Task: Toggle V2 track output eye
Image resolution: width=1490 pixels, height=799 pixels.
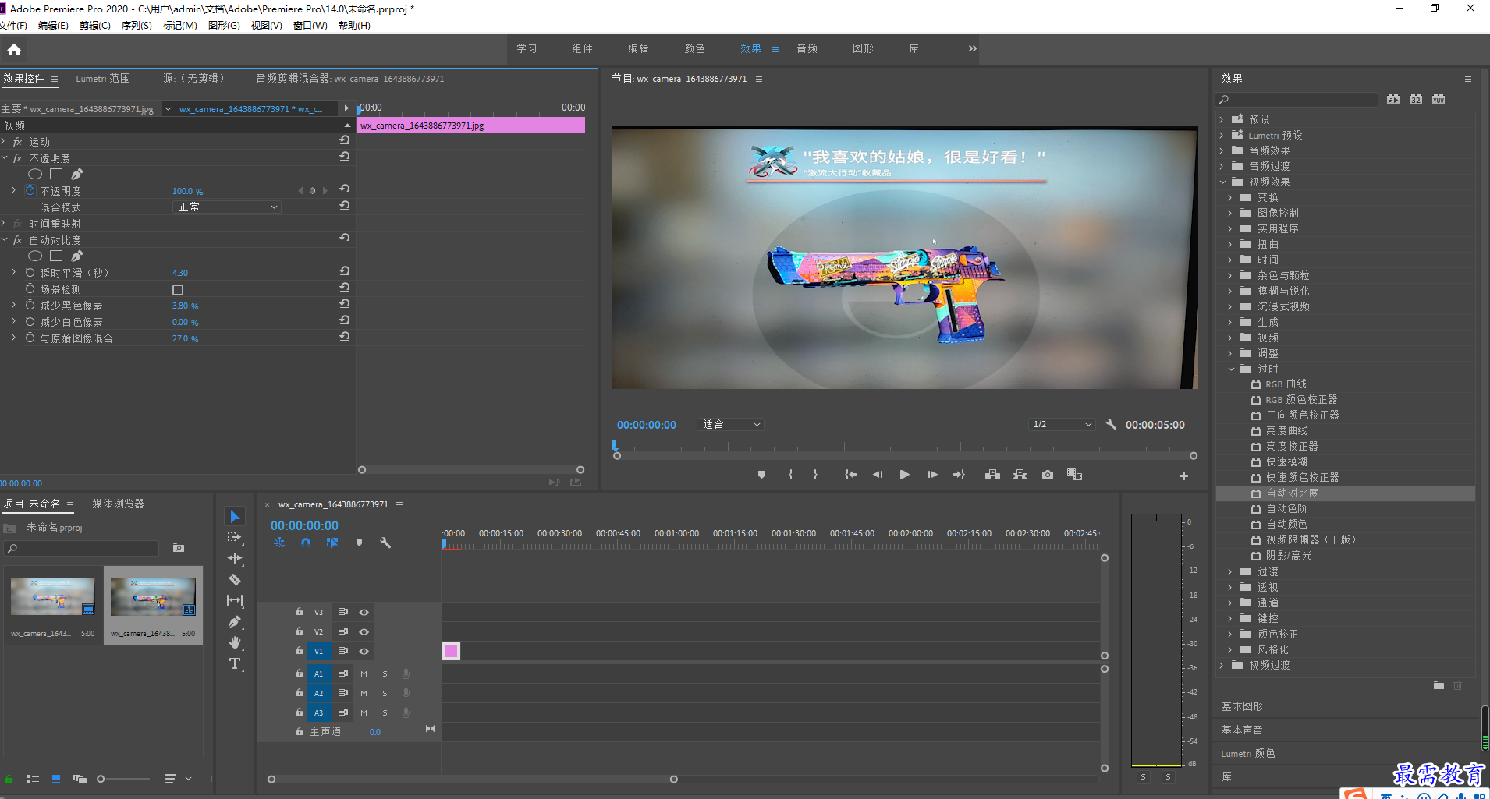Action: click(x=364, y=631)
